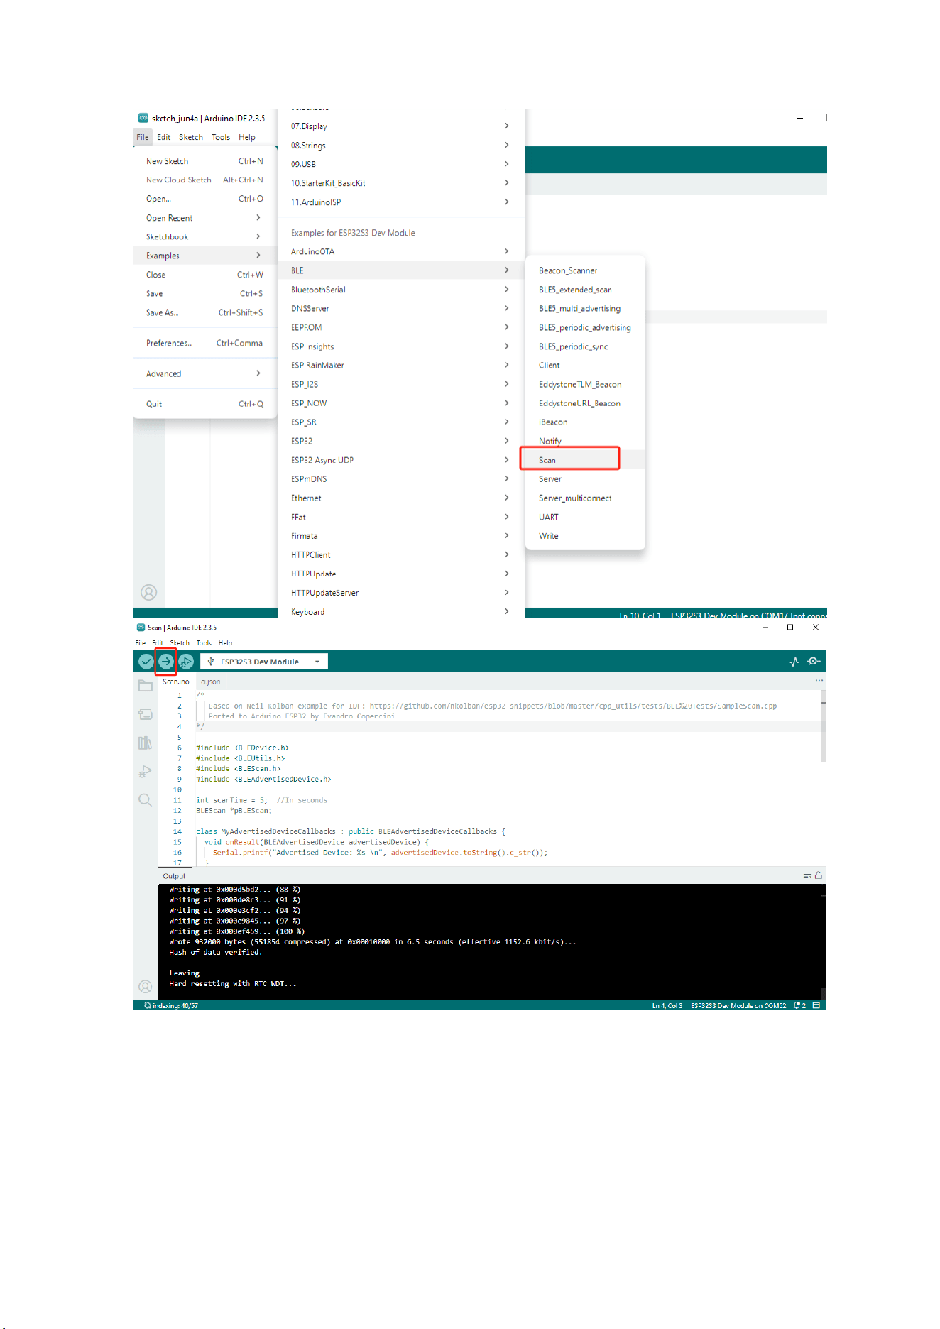The height and width of the screenshot is (1329, 940).
Task: Open the Beacon_Scanner example
Action: click(585, 270)
